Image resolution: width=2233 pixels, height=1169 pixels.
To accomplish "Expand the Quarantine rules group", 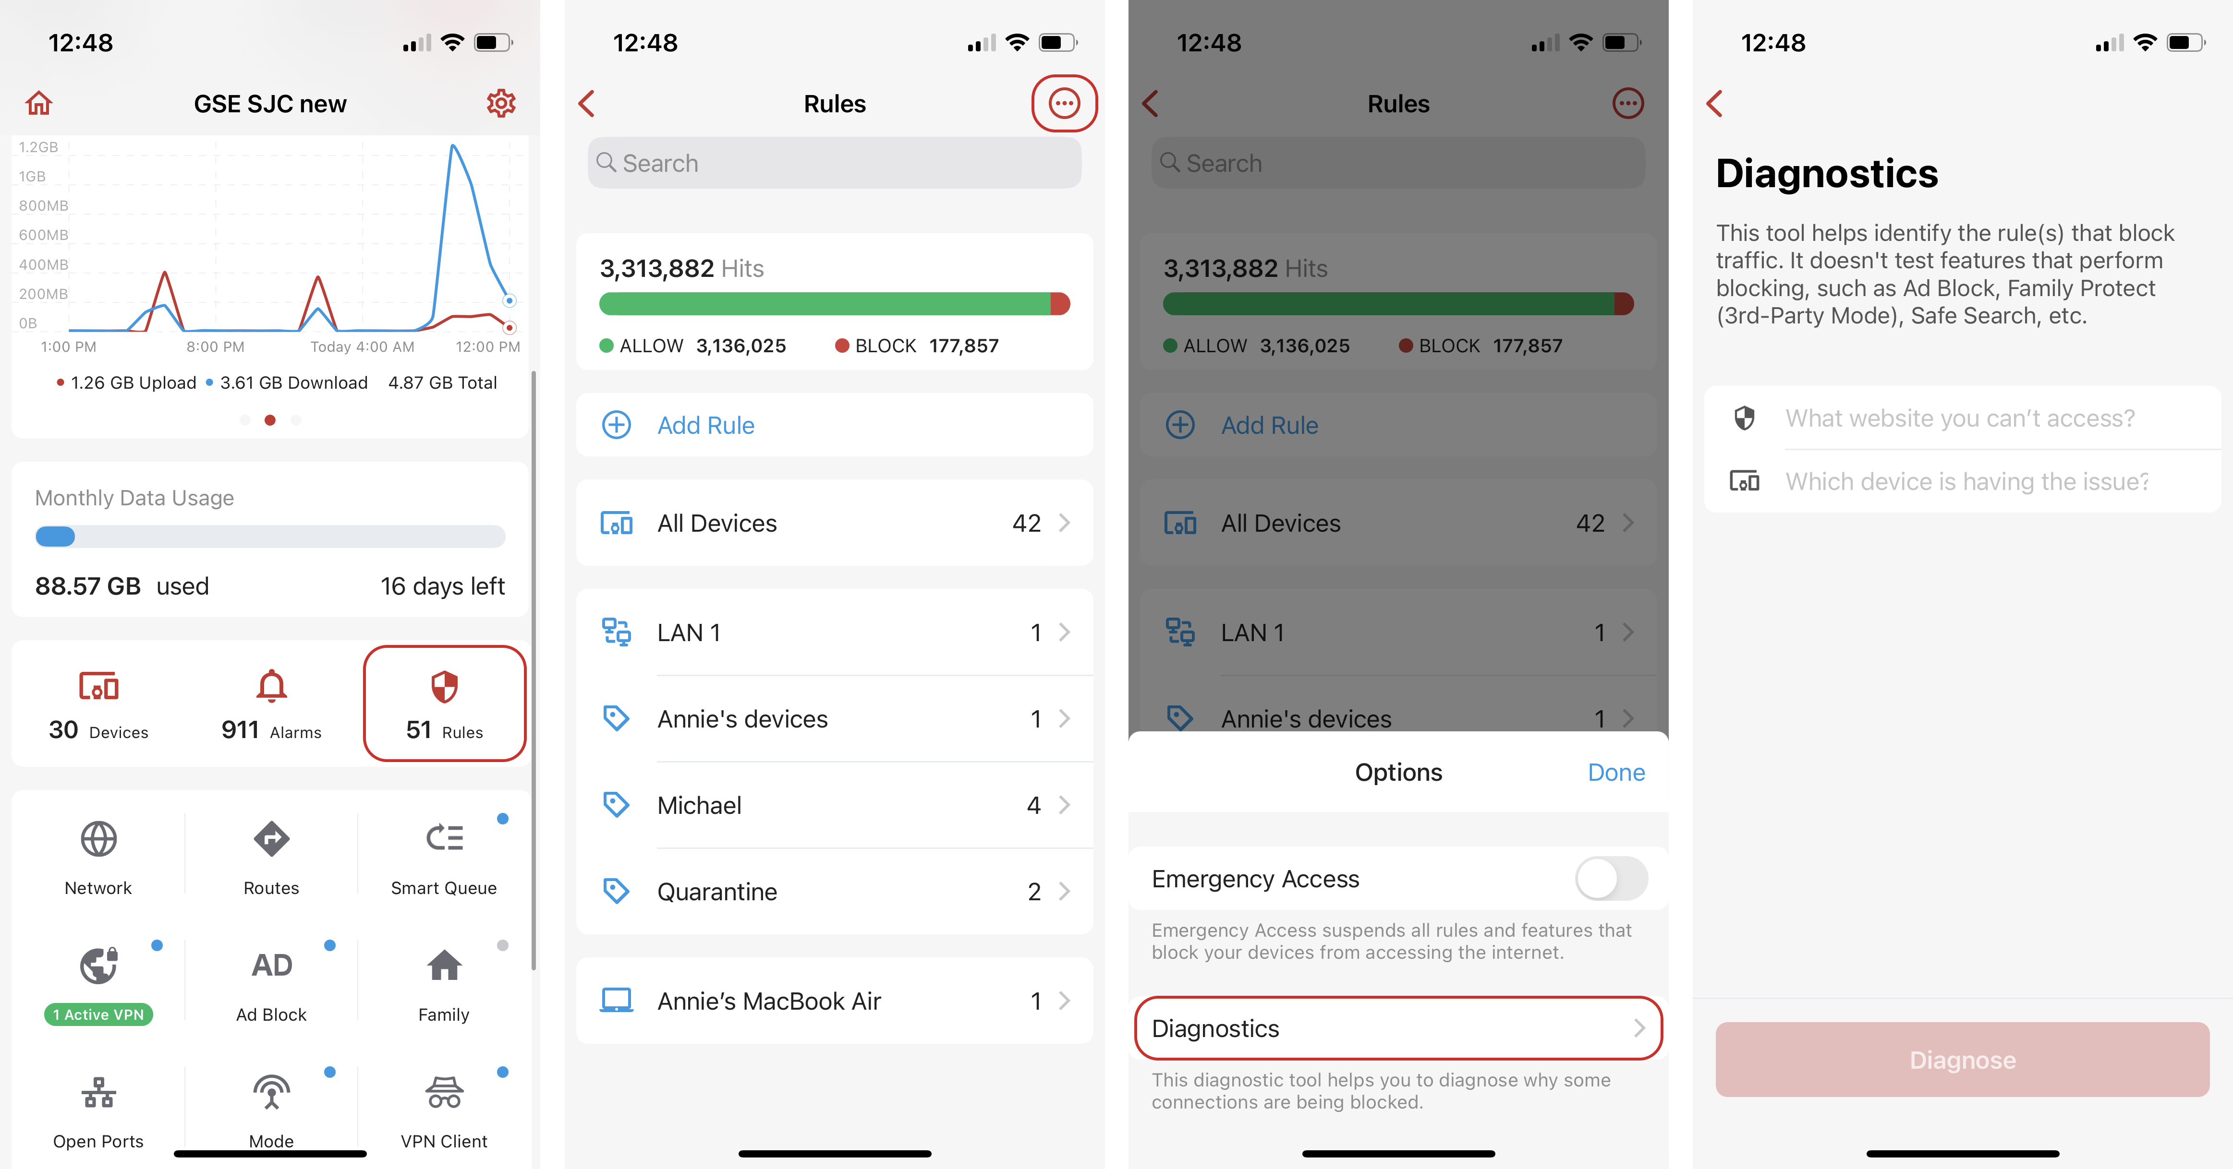I will pos(835,891).
